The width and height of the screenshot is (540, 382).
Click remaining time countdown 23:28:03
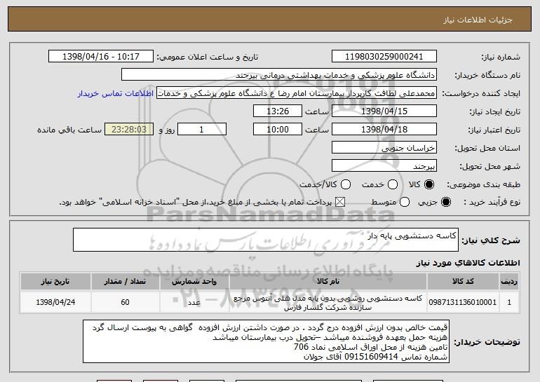129,130
